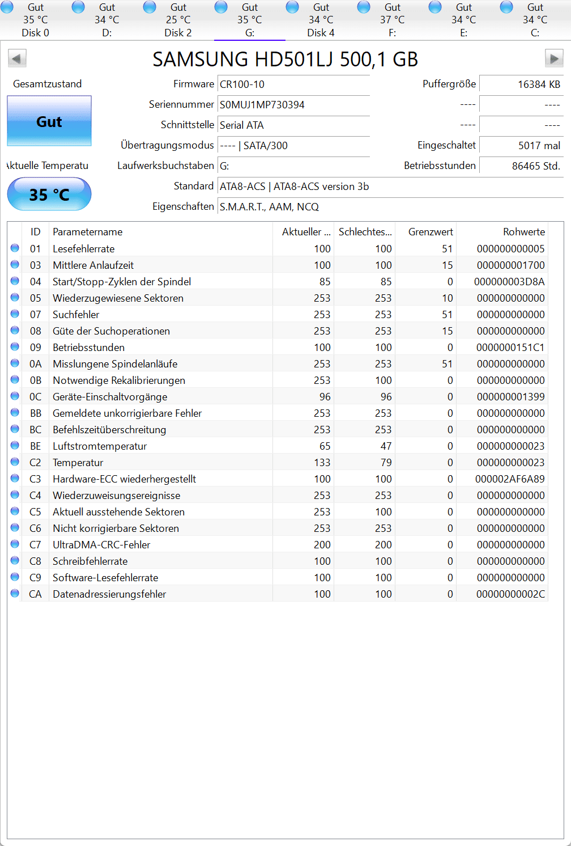Click status orb of Hardware-ECC wiederhergestellt row
The width and height of the screenshot is (571, 846).
(15, 478)
